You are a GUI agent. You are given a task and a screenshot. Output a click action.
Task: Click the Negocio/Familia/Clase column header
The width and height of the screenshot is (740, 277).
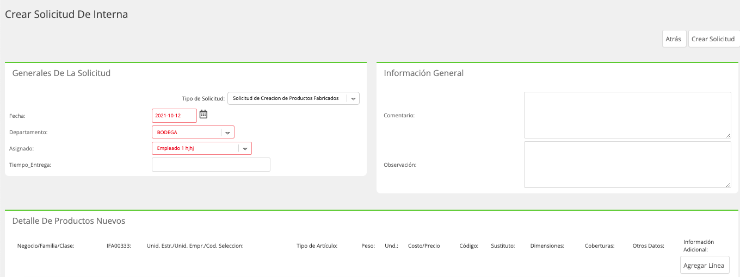(46, 245)
